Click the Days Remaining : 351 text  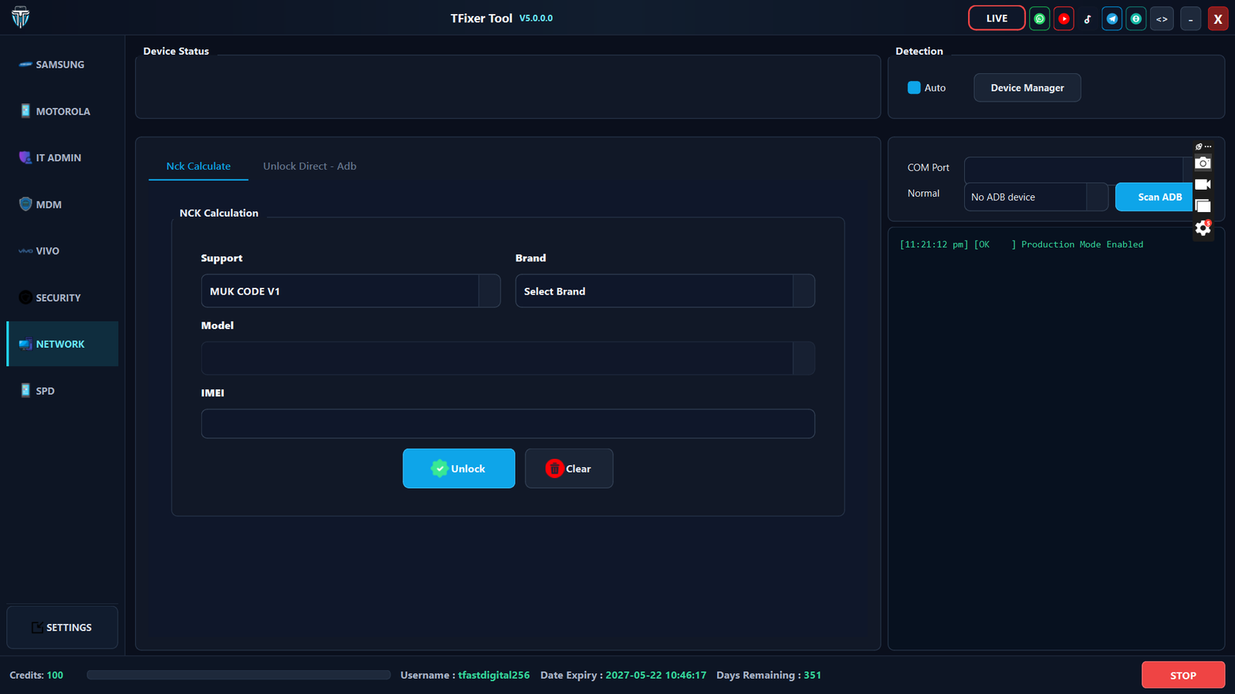coord(769,675)
